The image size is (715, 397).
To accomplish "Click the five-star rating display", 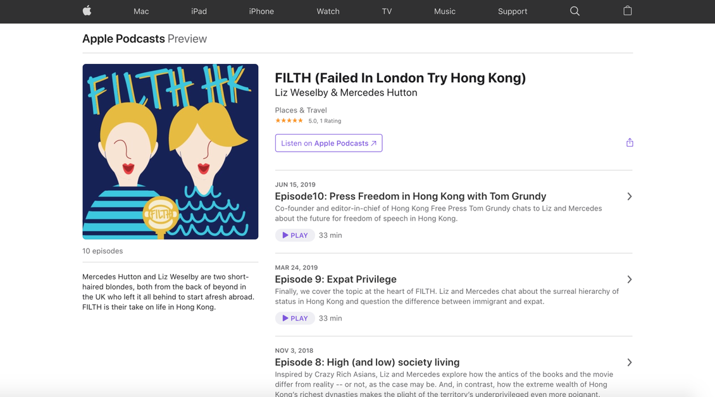I will [x=289, y=121].
